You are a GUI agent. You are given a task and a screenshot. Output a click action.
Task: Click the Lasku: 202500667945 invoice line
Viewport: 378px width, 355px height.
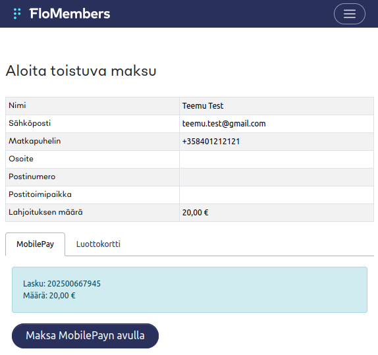(x=62, y=284)
